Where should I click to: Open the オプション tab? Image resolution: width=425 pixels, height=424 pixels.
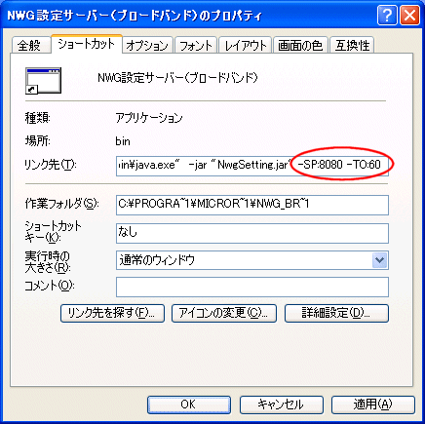coord(147,45)
